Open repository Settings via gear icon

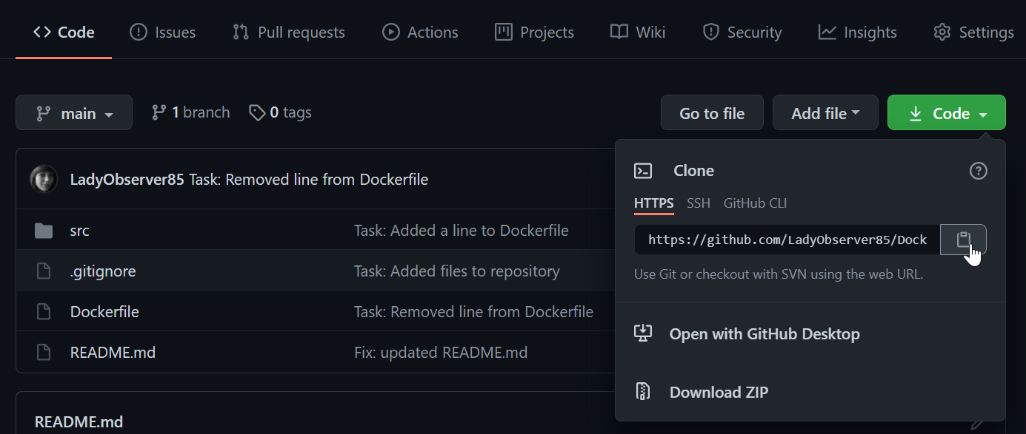(x=942, y=32)
